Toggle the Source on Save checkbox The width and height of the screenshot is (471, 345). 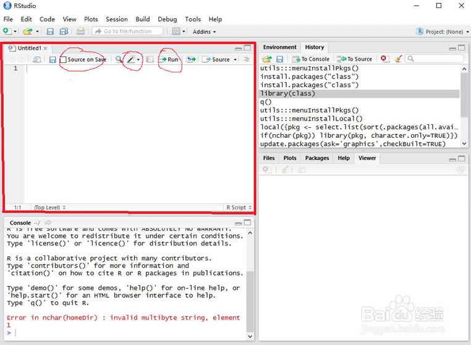(x=64, y=59)
